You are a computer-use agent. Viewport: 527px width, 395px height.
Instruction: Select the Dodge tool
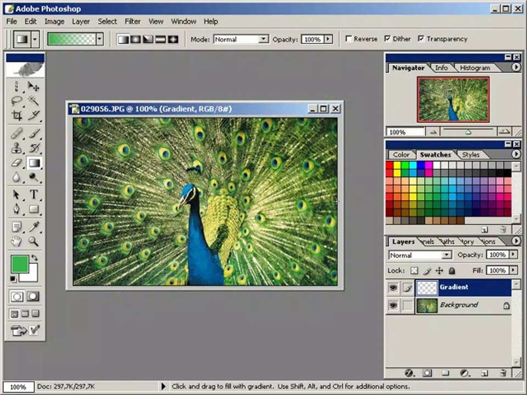33,177
